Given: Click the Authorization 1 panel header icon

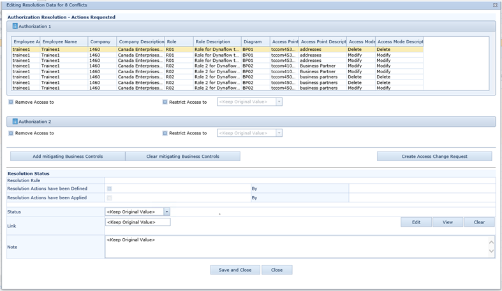Looking at the screenshot, I should 15,26.
